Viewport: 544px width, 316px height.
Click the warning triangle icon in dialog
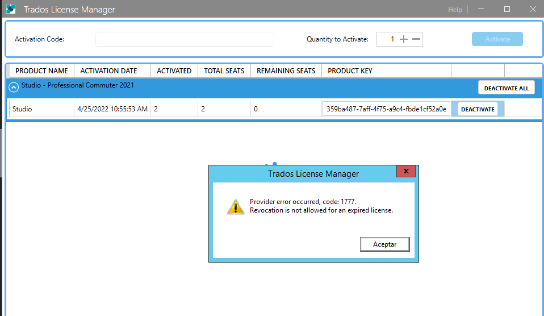pos(236,207)
